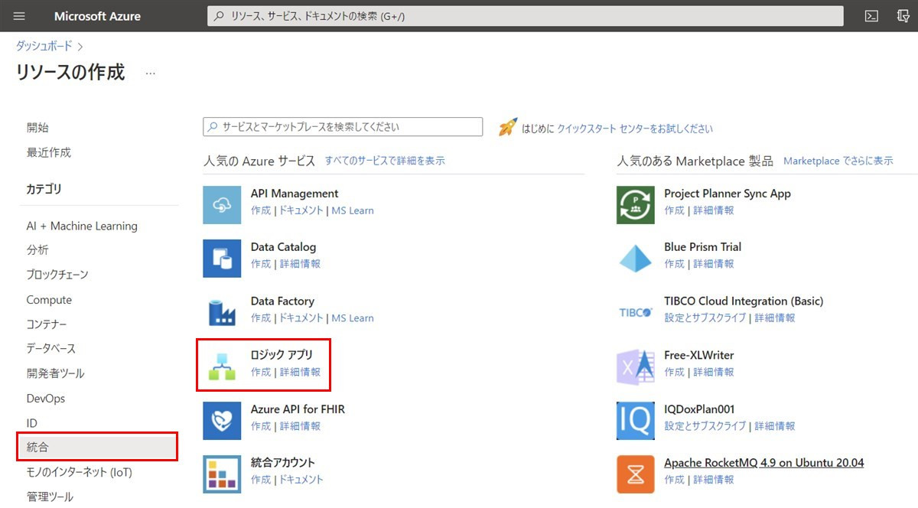This screenshot has height=508, width=918.
Task: Open 詳細情報 for Blue Prism Trial
Action: (x=714, y=263)
